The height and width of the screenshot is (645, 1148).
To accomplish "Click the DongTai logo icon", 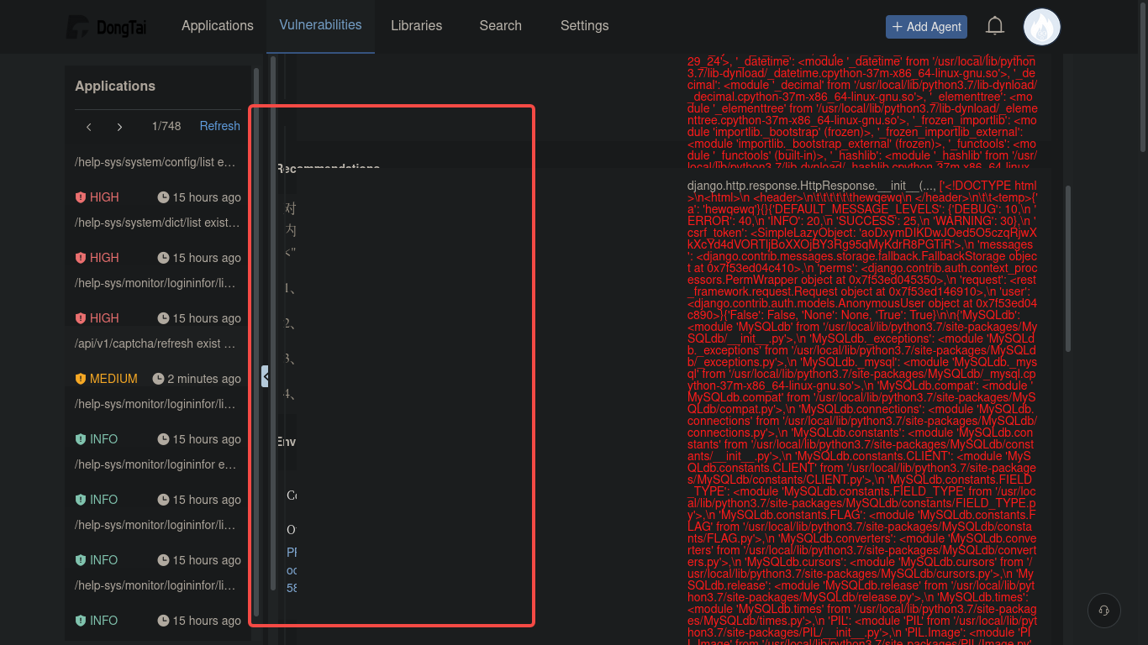I will click(x=76, y=26).
